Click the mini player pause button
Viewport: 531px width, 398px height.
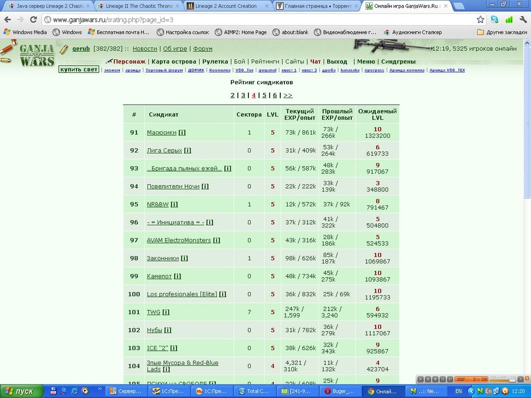click(x=428, y=379)
